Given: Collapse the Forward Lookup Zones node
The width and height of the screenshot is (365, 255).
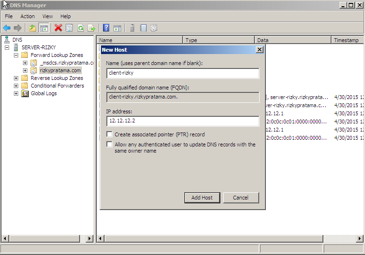Looking at the screenshot, I should (x=16, y=55).
